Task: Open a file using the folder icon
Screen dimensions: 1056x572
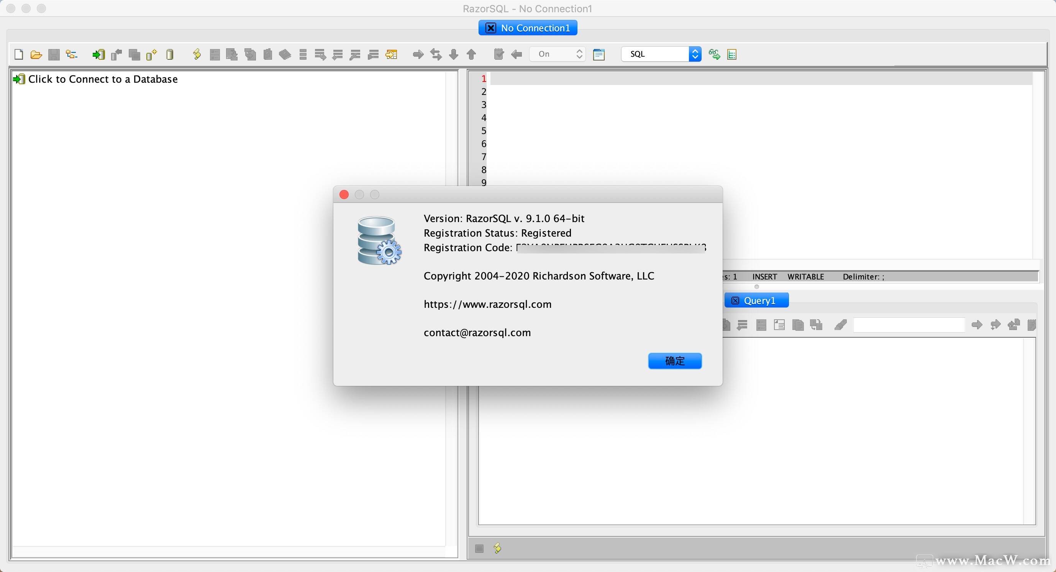Action: click(36, 54)
